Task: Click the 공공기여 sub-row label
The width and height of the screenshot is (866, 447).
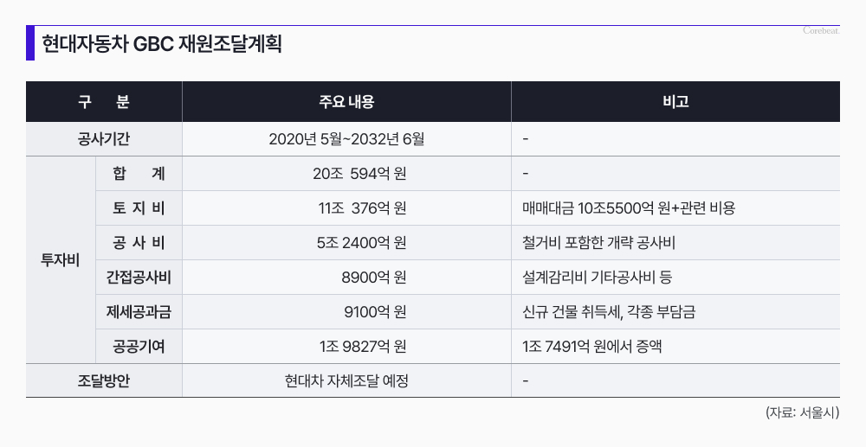Action: [x=139, y=347]
